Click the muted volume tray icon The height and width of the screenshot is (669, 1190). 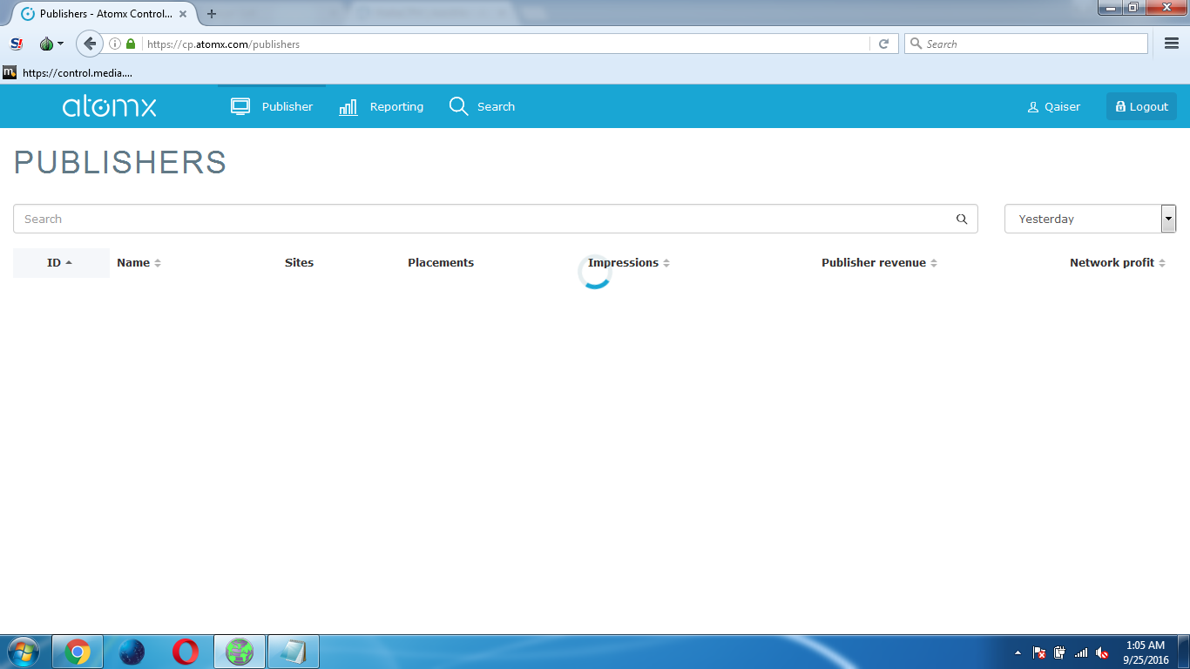click(1102, 652)
